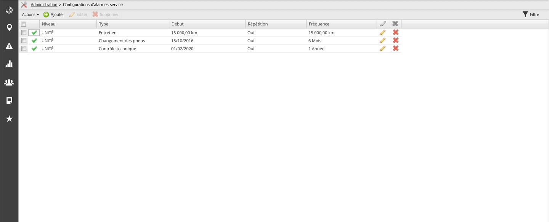
Task: Click green check status for Changement des pneus
Action: [x=34, y=41]
